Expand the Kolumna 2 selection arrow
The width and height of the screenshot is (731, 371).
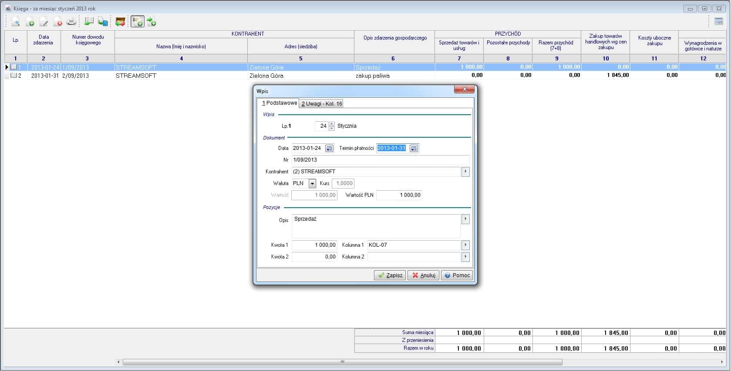pyautogui.click(x=465, y=257)
